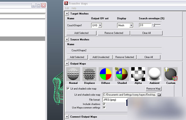Select the Custom output map icon
The width and height of the screenshot is (186, 120).
coord(171,74)
